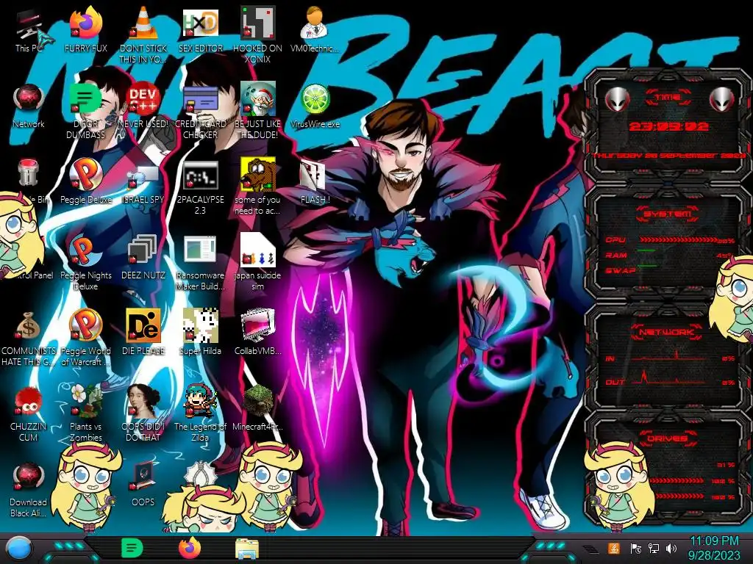753x564 pixels.
Task: Click the RAM usage bar in gadget
Action: coord(646,250)
